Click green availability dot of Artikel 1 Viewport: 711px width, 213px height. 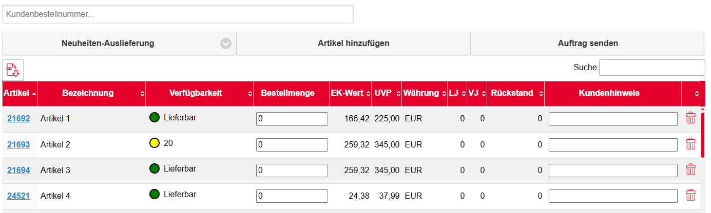pyautogui.click(x=155, y=118)
